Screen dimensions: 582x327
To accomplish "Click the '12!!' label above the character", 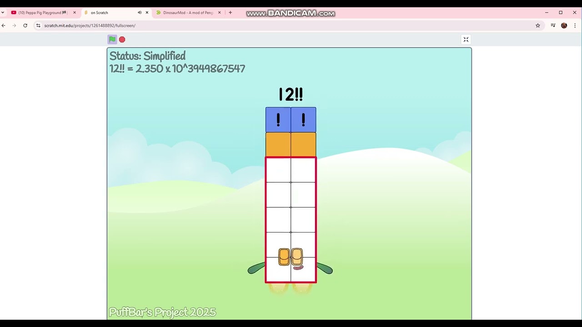I will point(291,94).
